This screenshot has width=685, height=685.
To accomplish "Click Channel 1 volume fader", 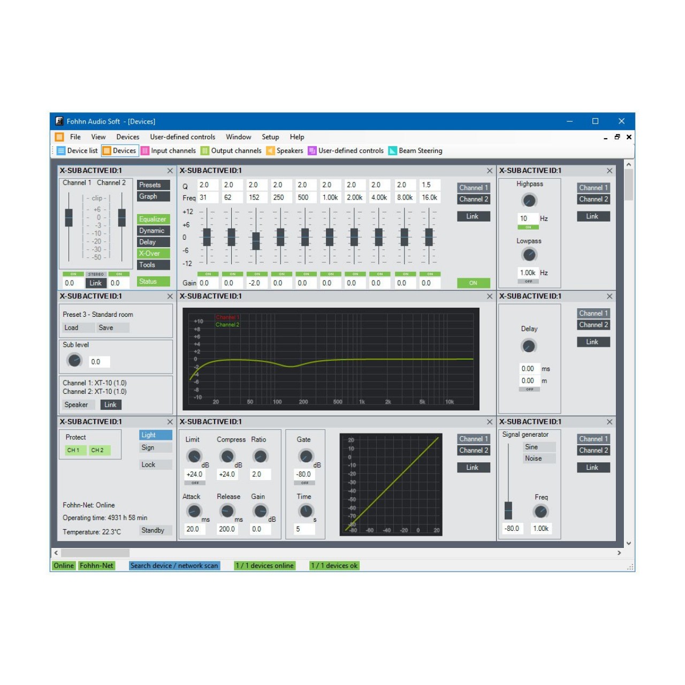I will (68, 218).
